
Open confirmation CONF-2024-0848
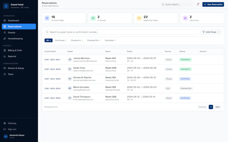point(52,69)
